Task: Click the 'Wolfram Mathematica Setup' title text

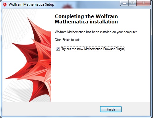Action: (31, 4)
